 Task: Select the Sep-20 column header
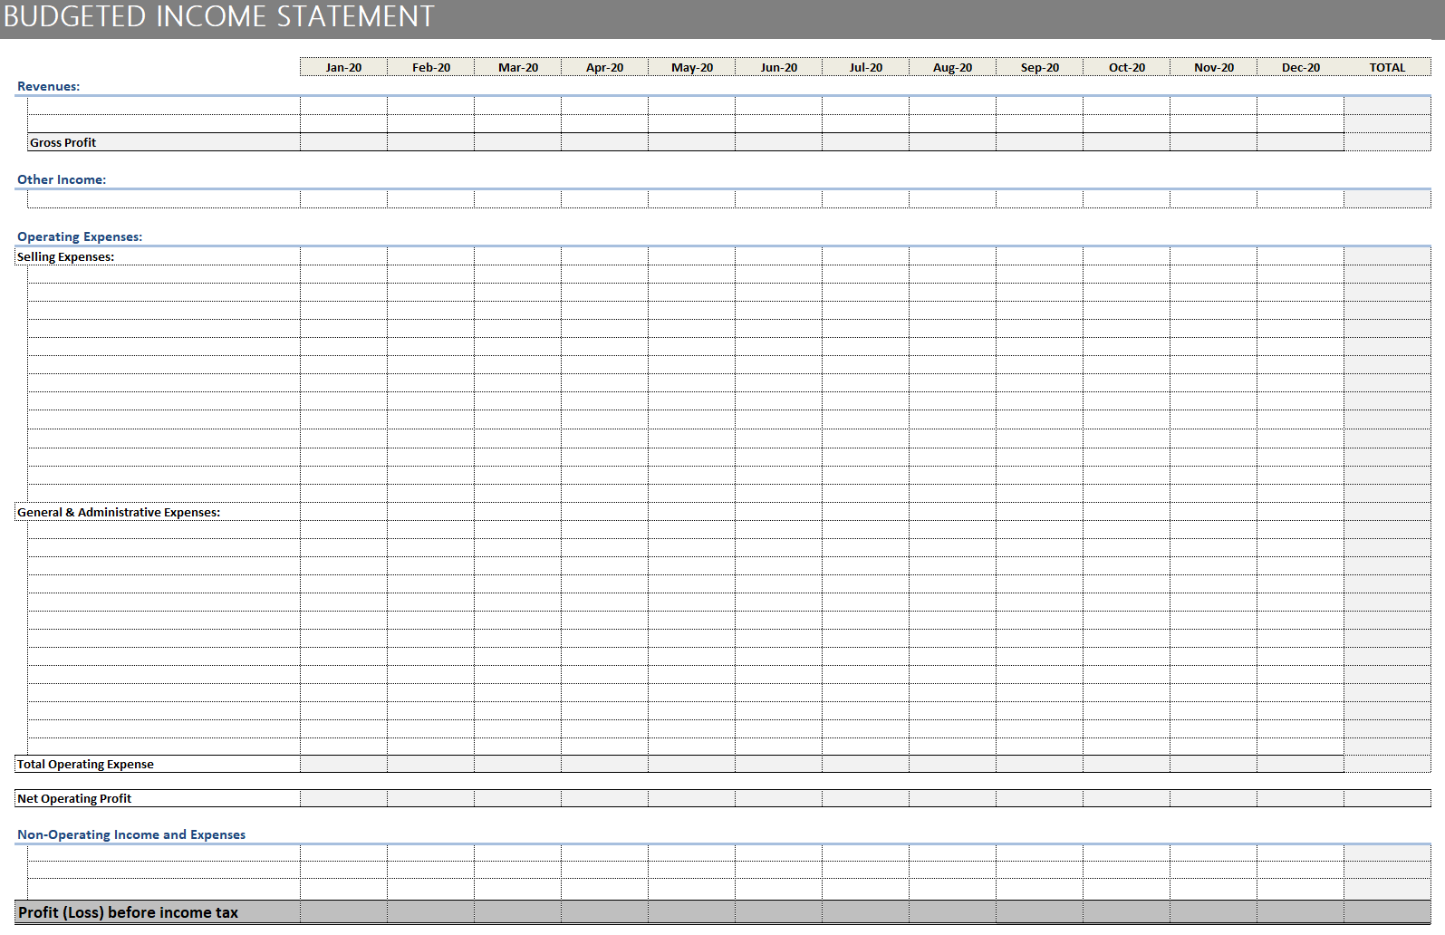point(1039,67)
